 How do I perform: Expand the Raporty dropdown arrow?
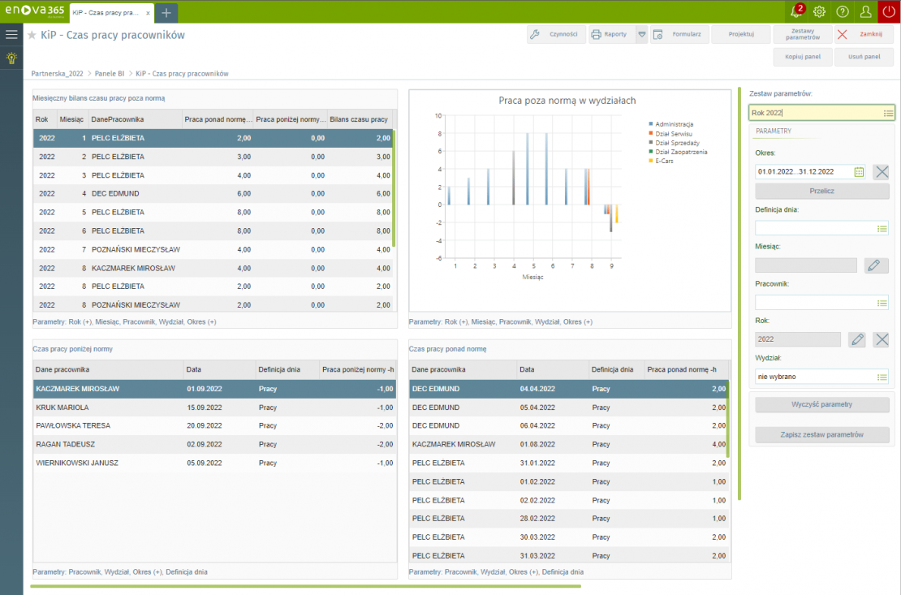pyautogui.click(x=641, y=34)
